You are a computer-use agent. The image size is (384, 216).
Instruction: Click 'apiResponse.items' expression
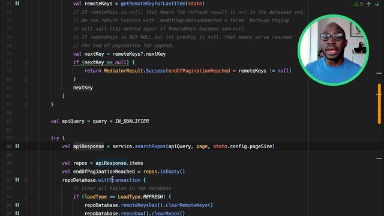coord(119,163)
